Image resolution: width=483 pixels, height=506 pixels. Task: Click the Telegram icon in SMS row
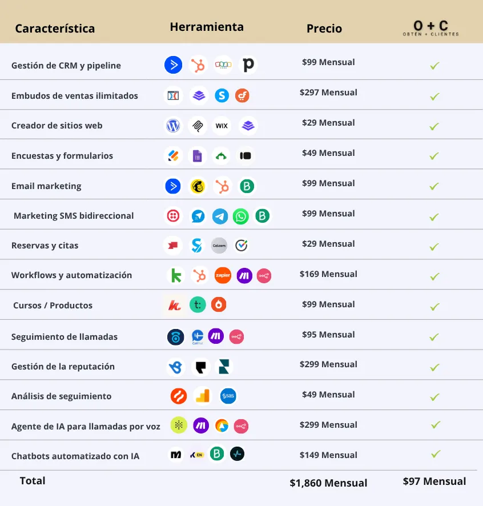(x=220, y=216)
